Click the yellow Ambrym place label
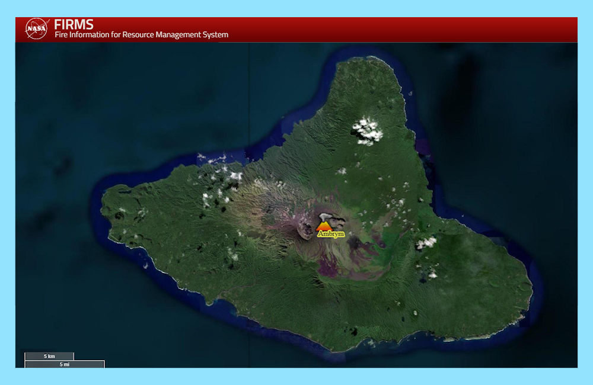This screenshot has height=385, width=593. click(331, 234)
